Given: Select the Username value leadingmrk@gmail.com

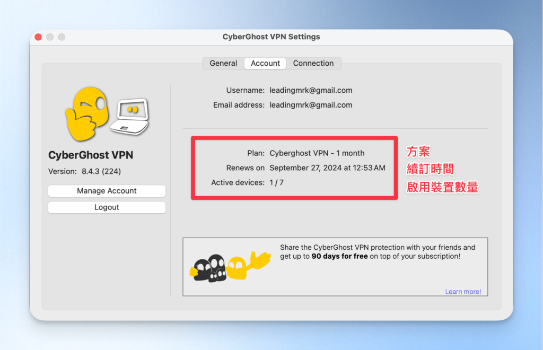Looking at the screenshot, I should pyautogui.click(x=311, y=90).
